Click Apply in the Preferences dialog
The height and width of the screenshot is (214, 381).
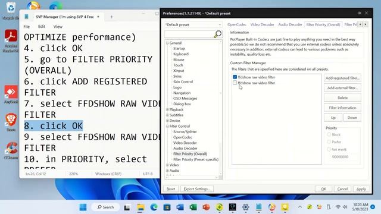(361, 189)
